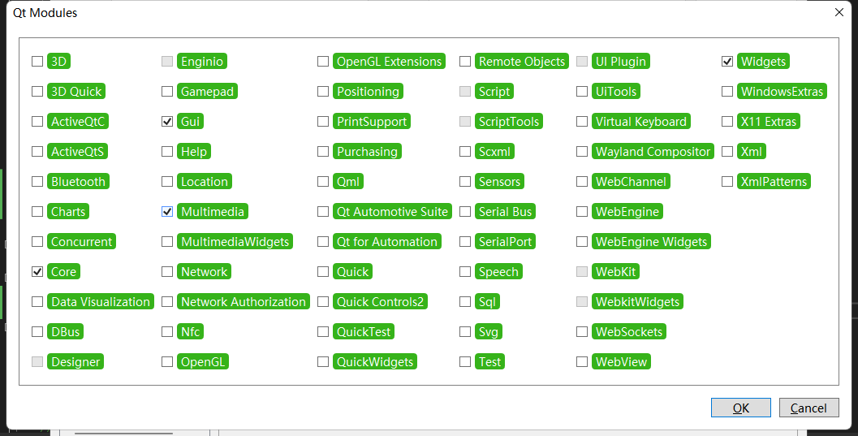Check the PrintSupport module
The height and width of the screenshot is (436, 858).
pyautogui.click(x=323, y=121)
